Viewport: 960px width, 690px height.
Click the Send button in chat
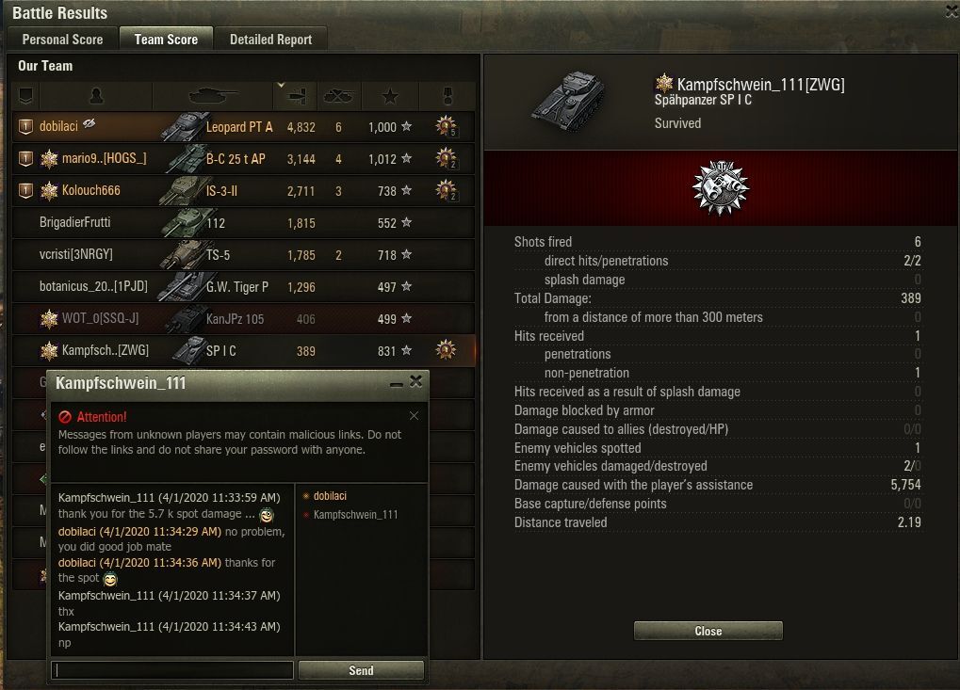(x=361, y=670)
